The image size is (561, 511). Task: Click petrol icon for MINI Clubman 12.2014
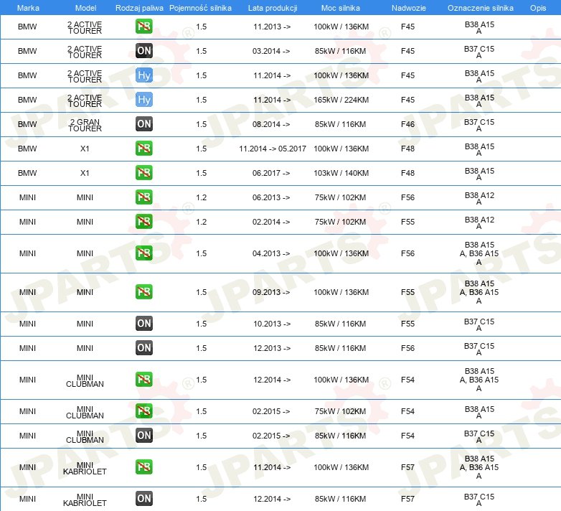point(143,380)
